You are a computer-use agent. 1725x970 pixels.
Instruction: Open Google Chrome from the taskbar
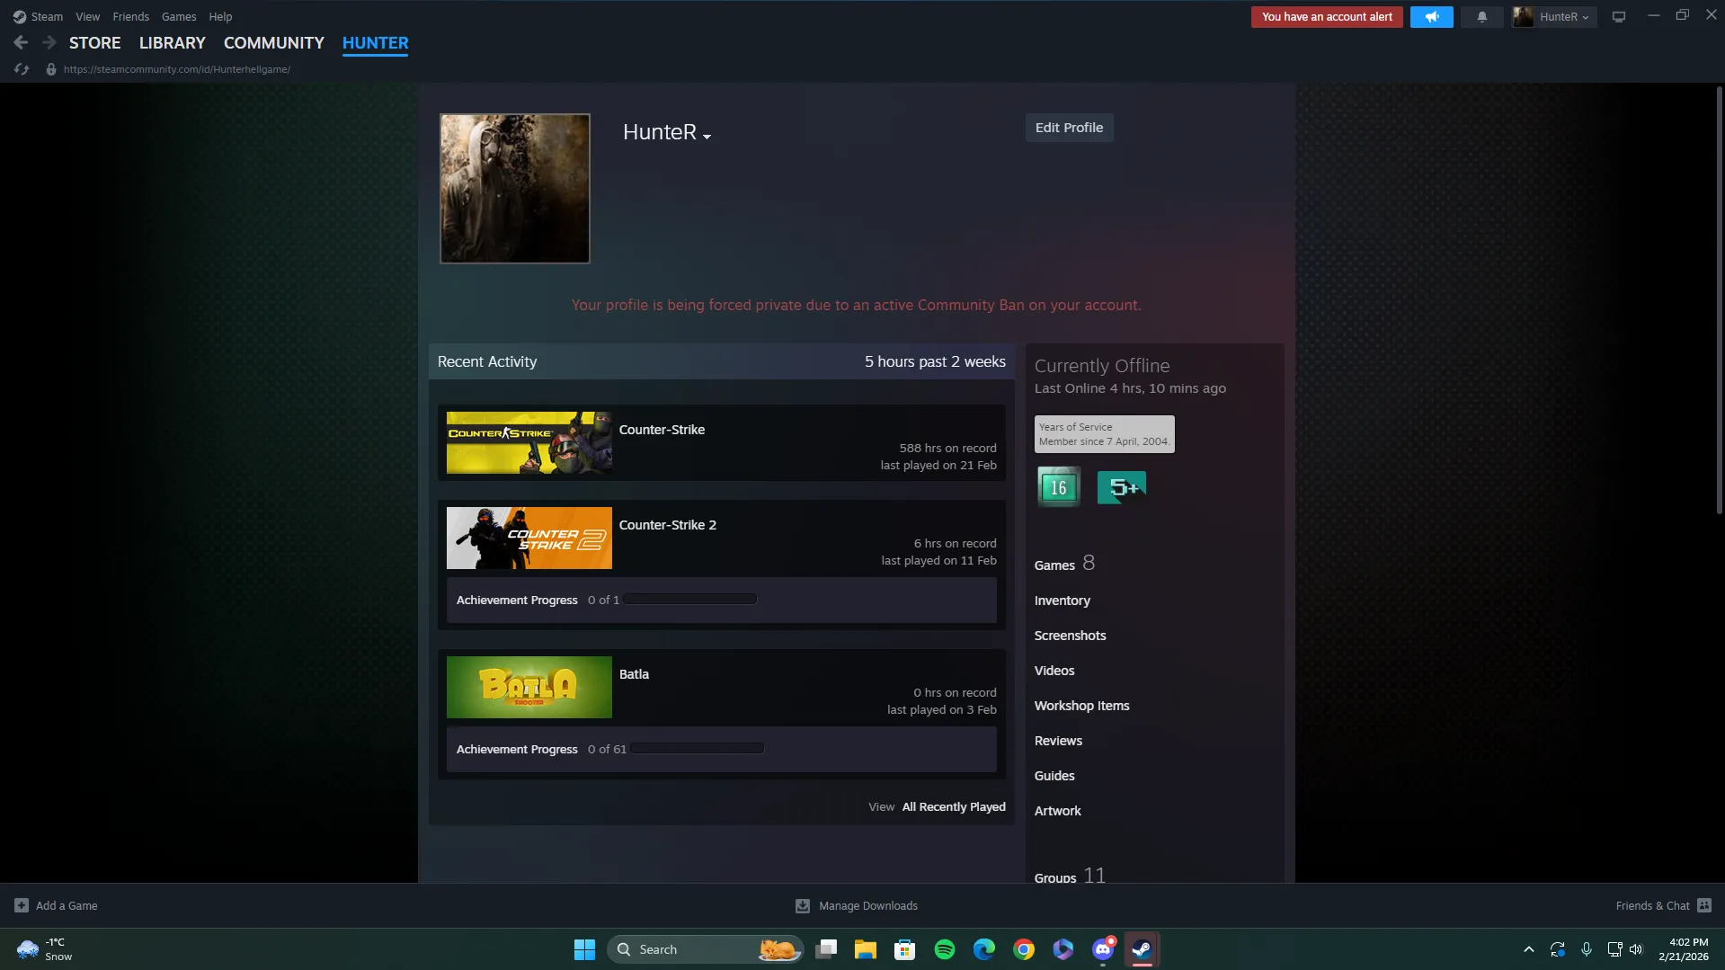click(1024, 949)
